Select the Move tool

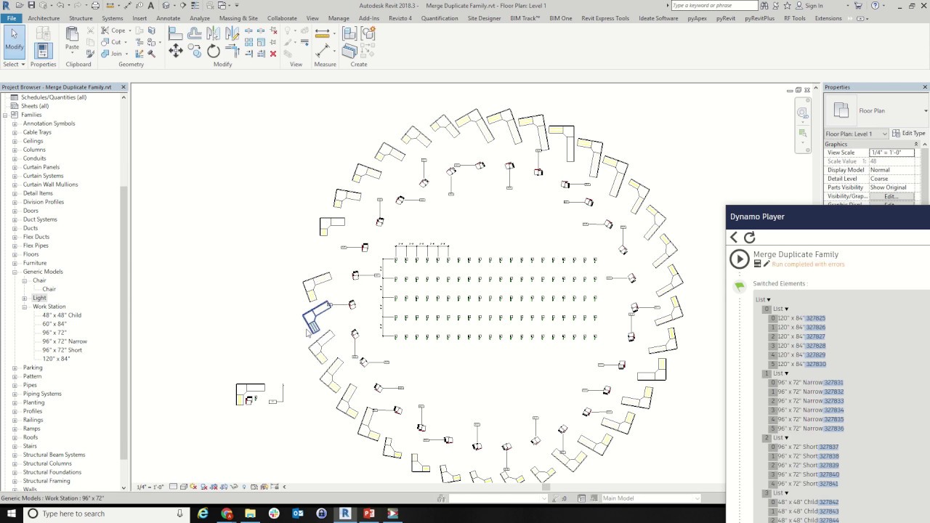pyautogui.click(x=176, y=50)
